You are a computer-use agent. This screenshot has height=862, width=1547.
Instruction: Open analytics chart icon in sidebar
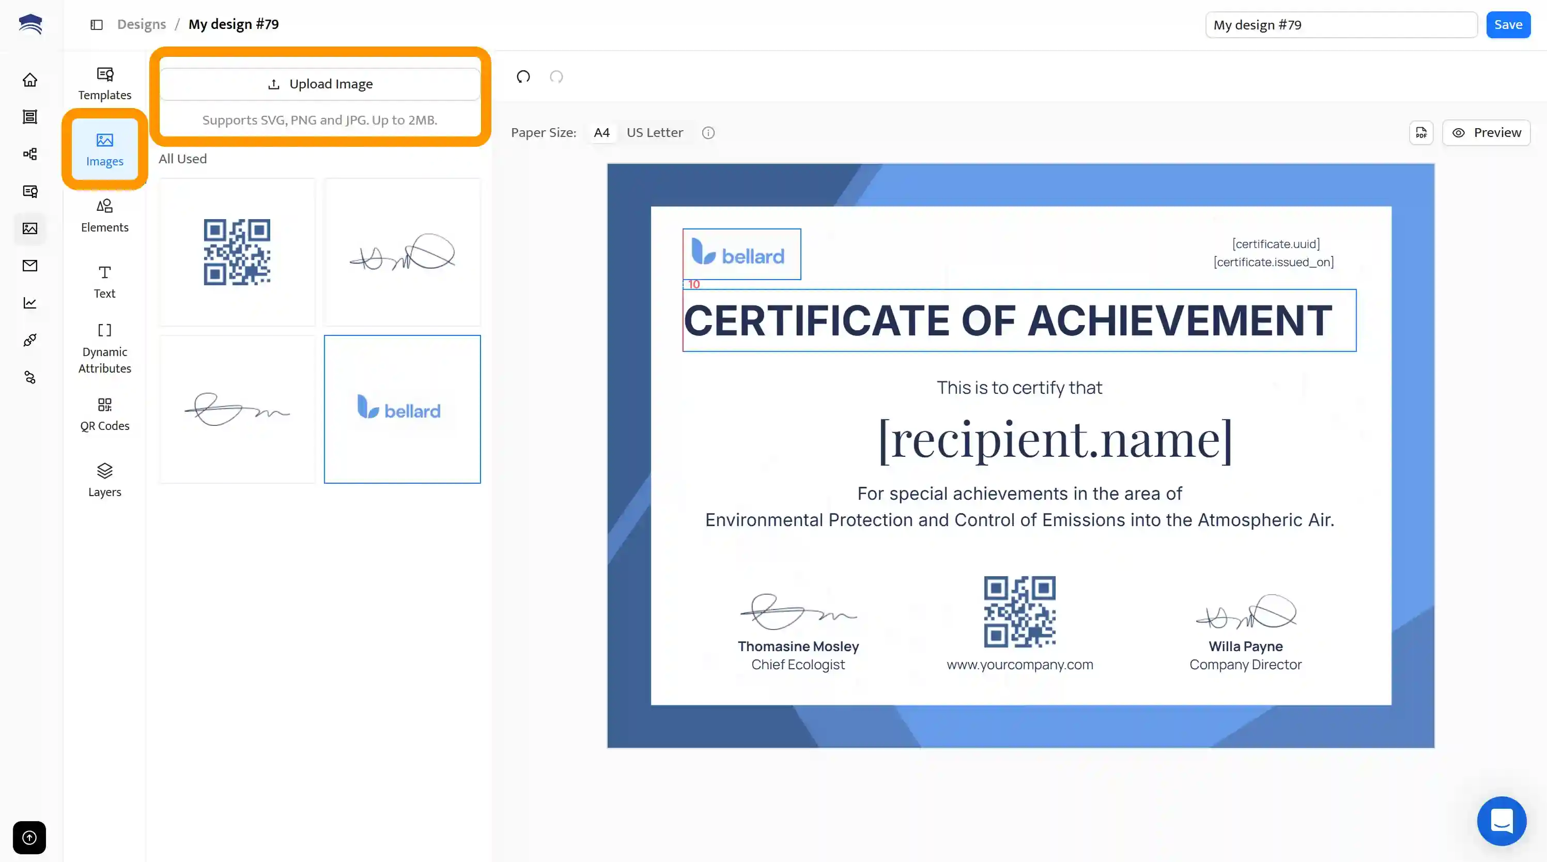[30, 303]
